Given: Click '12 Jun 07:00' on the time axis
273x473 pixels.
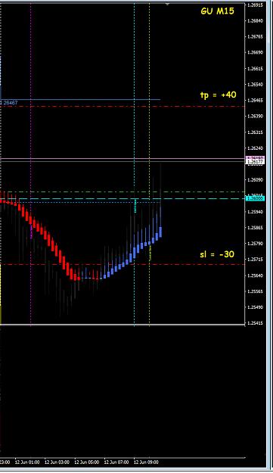Looking at the screenshot, I should (116, 462).
